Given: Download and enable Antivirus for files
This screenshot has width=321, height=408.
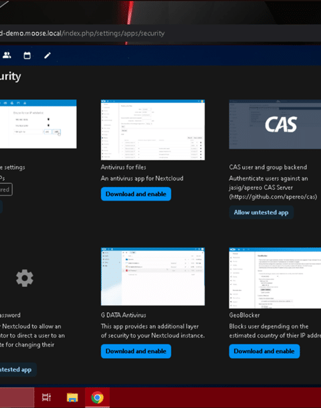Looking at the screenshot, I should pyautogui.click(x=136, y=194).
